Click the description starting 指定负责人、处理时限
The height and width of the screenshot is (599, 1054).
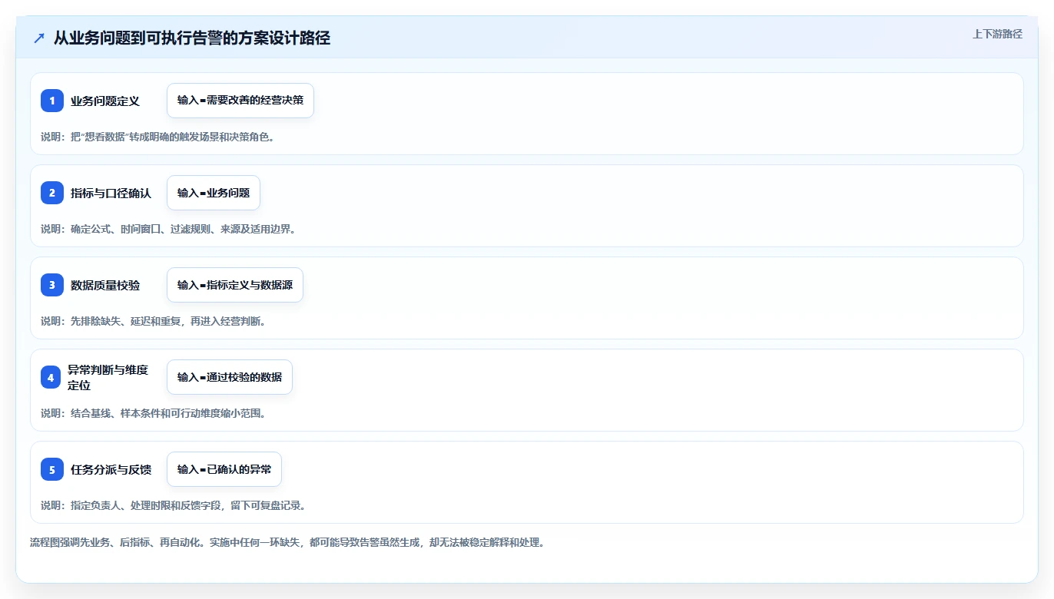pyautogui.click(x=173, y=505)
